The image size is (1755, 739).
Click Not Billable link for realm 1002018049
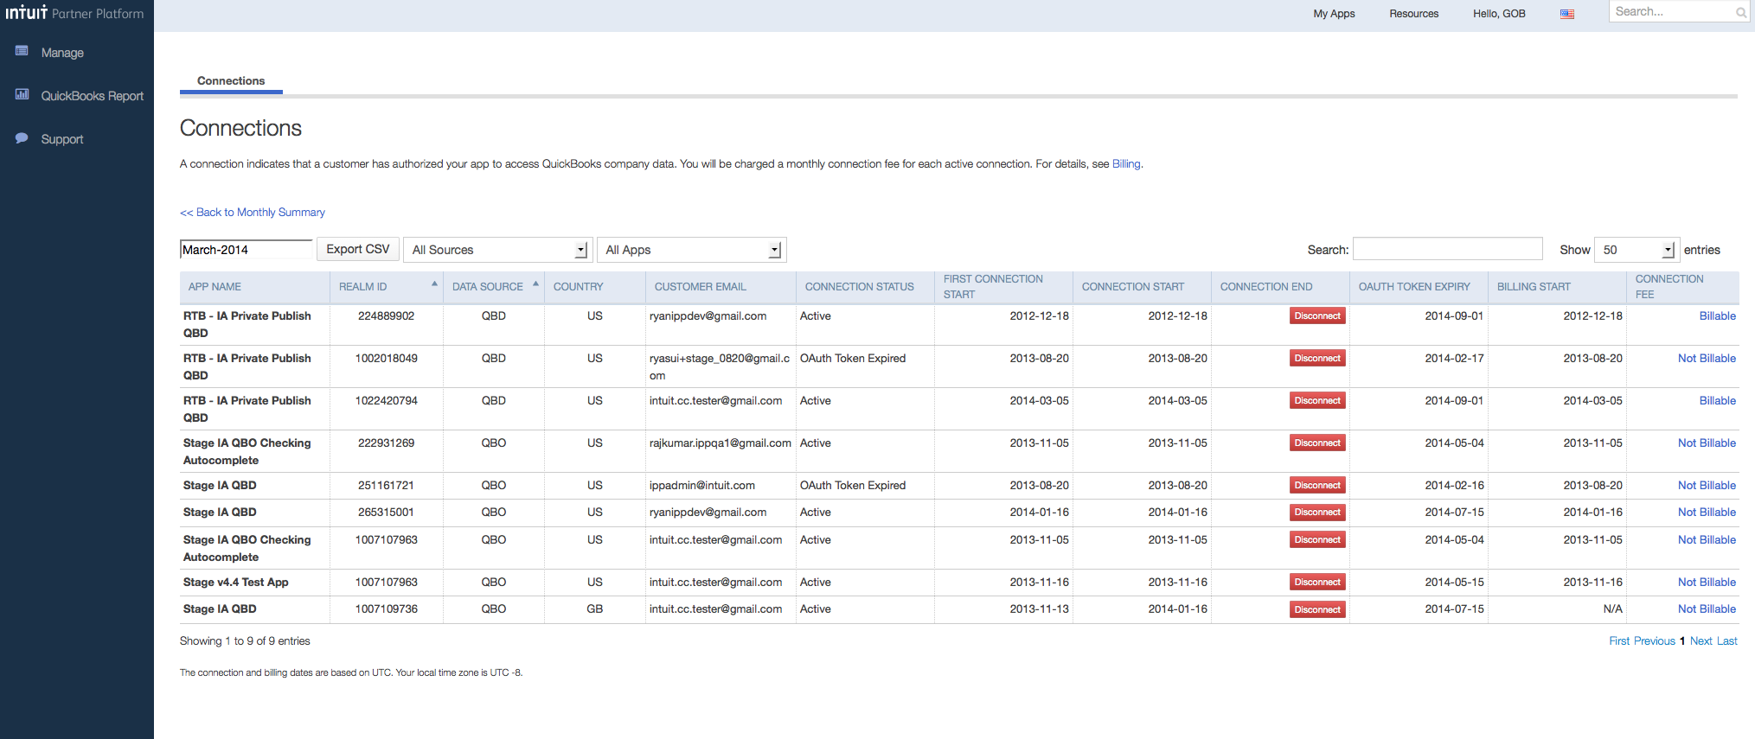point(1707,359)
